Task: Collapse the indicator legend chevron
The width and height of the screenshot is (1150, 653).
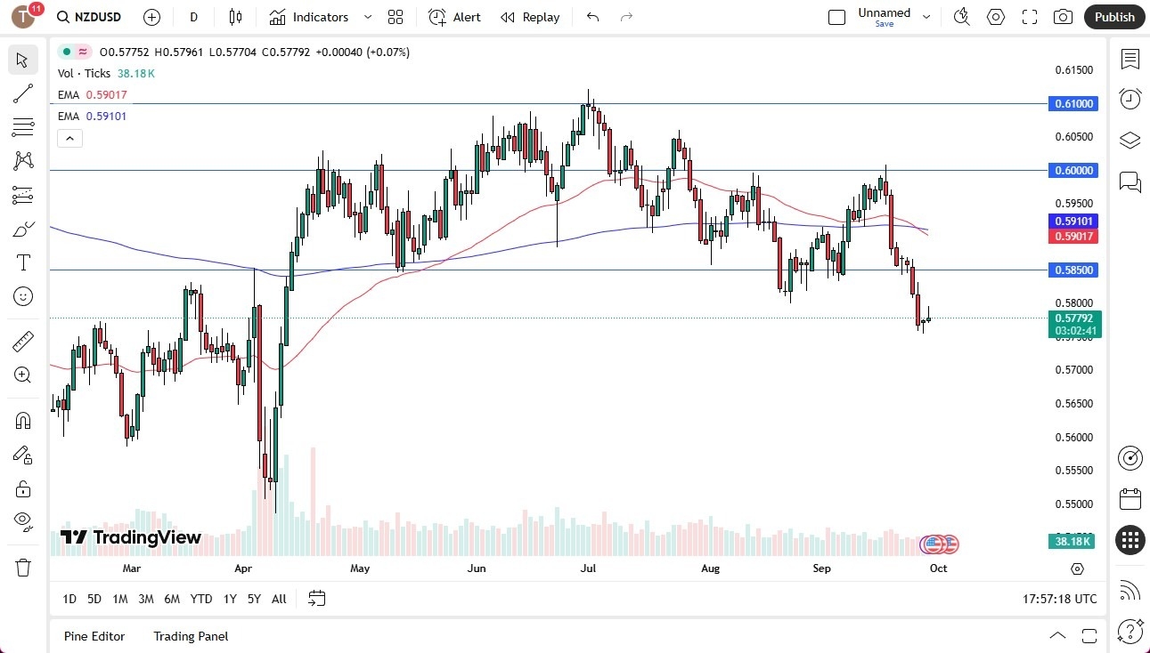Action: tap(69, 138)
